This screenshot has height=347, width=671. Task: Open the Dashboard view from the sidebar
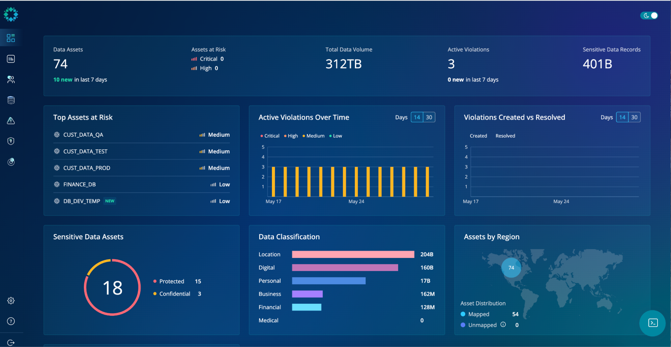(x=10, y=38)
